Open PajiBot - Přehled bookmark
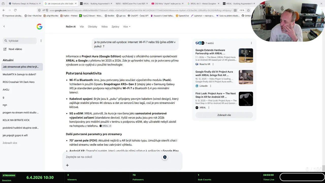 tap(69, 16)
